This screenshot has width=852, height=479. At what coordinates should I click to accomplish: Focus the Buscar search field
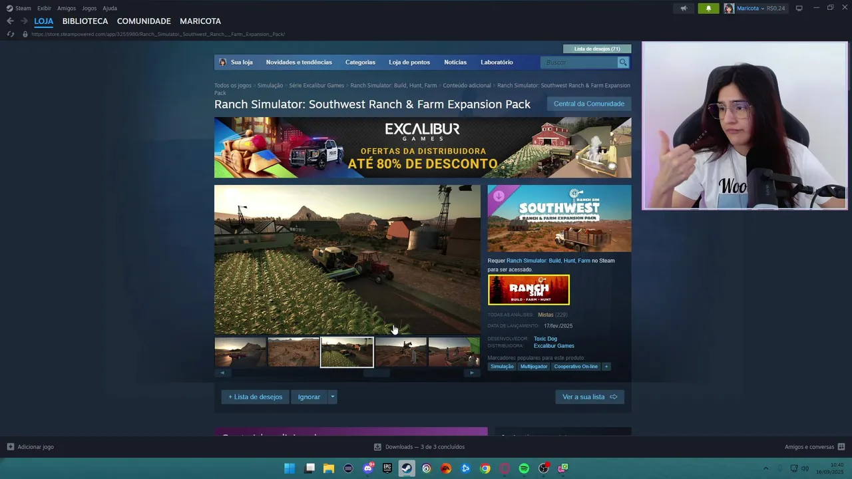[x=579, y=62]
